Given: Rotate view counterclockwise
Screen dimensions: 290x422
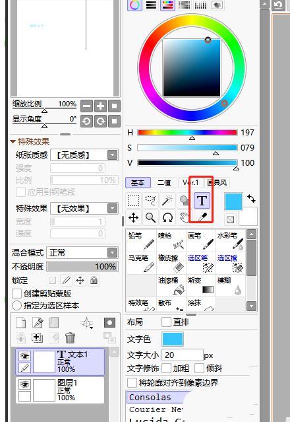Looking at the screenshot, I should (x=86, y=122).
